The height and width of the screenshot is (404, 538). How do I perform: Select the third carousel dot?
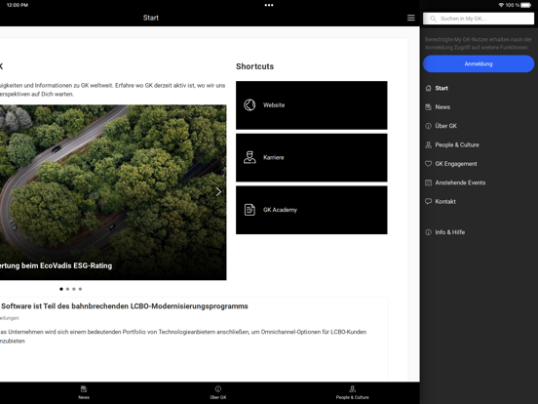tap(74, 289)
